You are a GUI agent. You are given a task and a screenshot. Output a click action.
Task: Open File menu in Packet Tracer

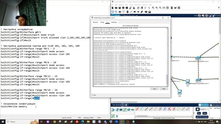[x=113, y=5]
